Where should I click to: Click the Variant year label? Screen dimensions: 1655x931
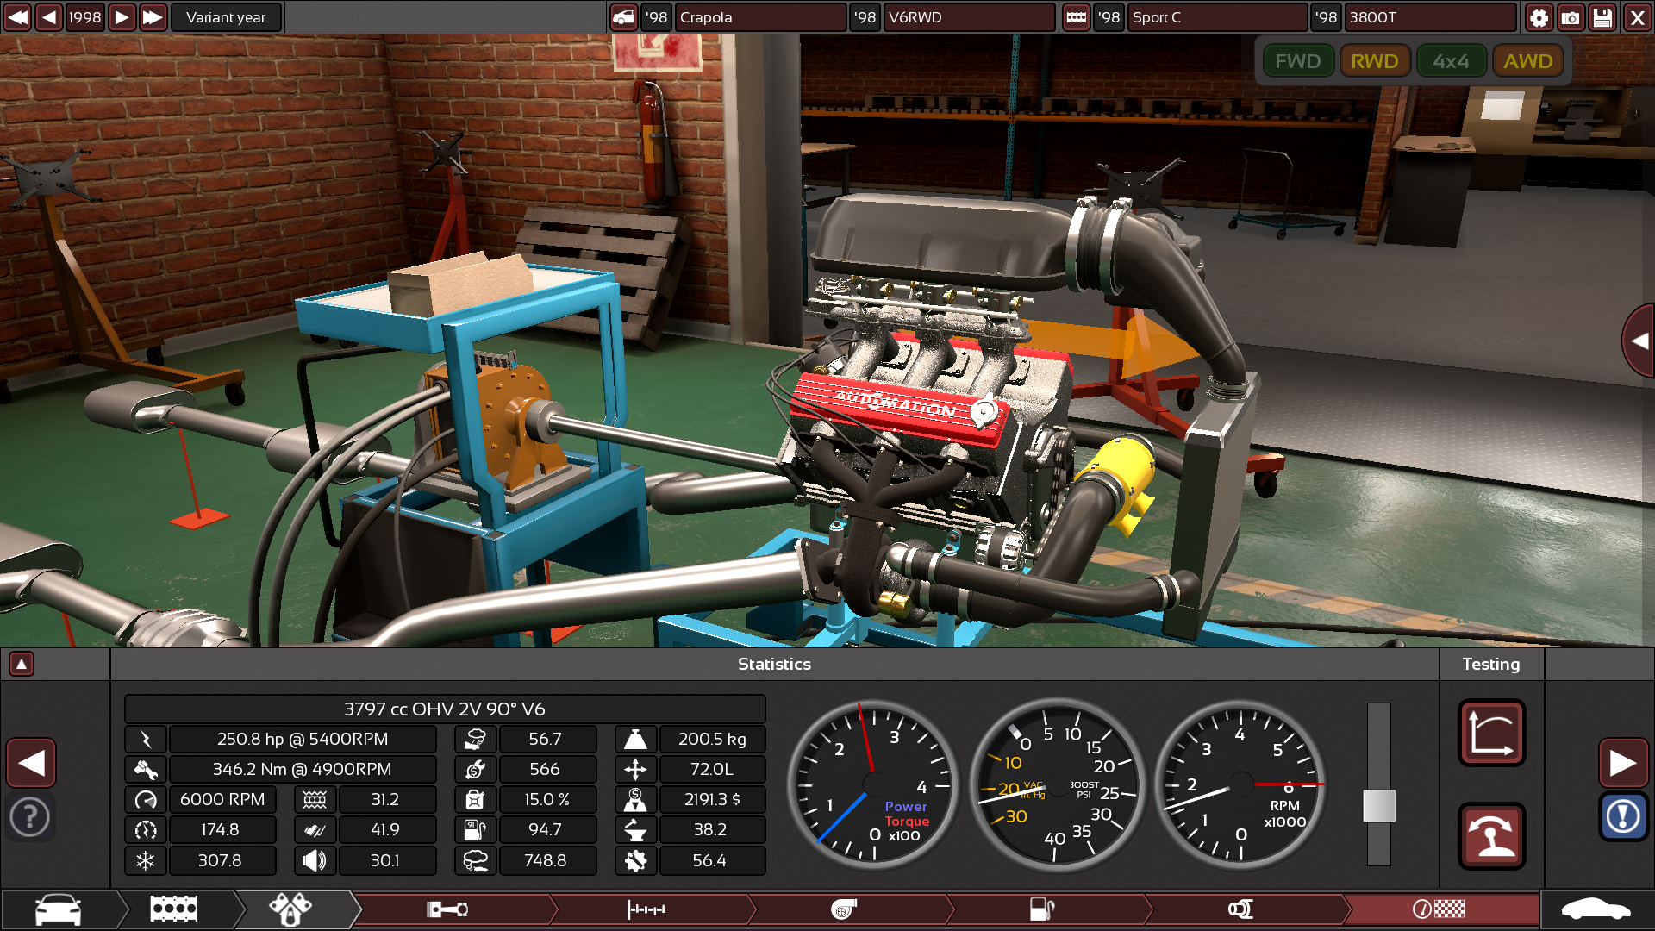pos(226,17)
